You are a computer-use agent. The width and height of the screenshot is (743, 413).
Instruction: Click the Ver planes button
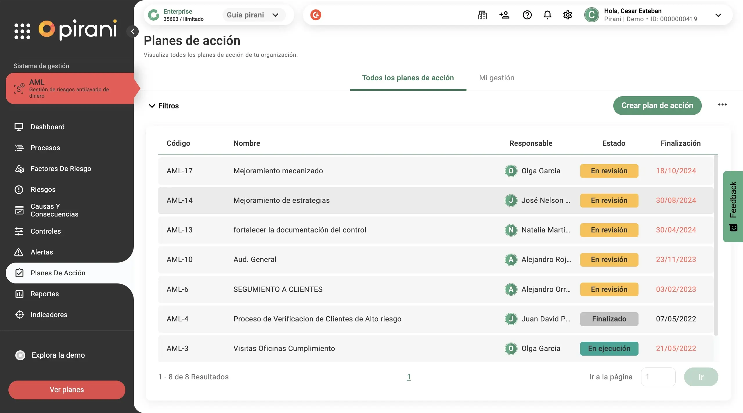point(67,390)
